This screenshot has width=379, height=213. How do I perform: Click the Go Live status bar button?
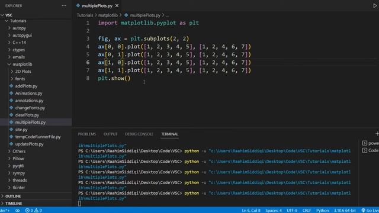point(370,211)
